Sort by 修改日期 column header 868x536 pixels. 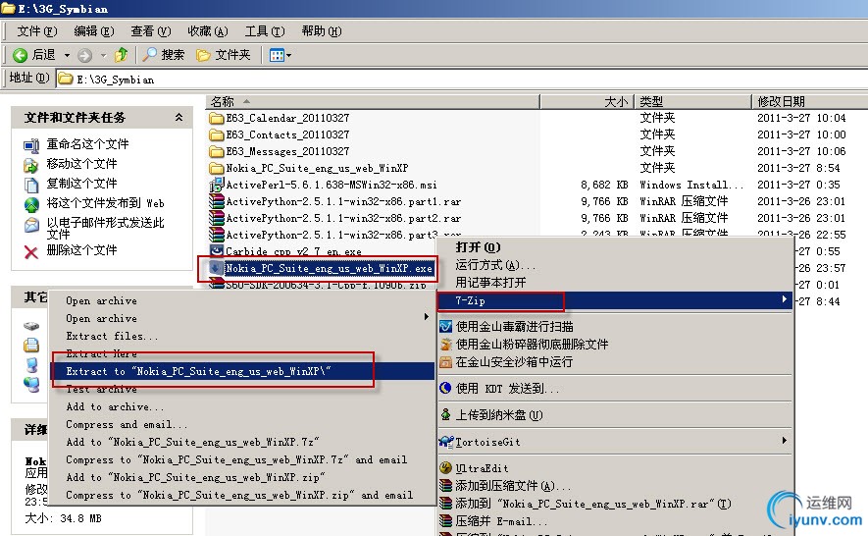(x=809, y=101)
